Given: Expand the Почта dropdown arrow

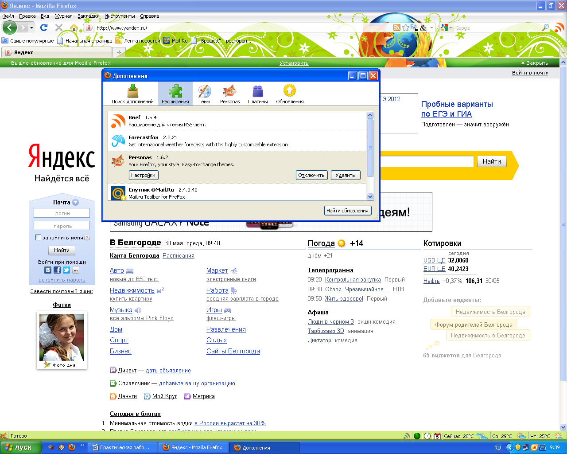Looking at the screenshot, I should pos(76,202).
